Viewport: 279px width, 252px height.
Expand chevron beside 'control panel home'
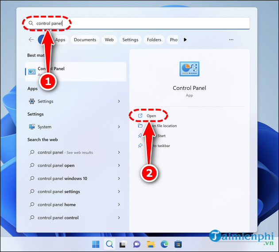pos(119,205)
